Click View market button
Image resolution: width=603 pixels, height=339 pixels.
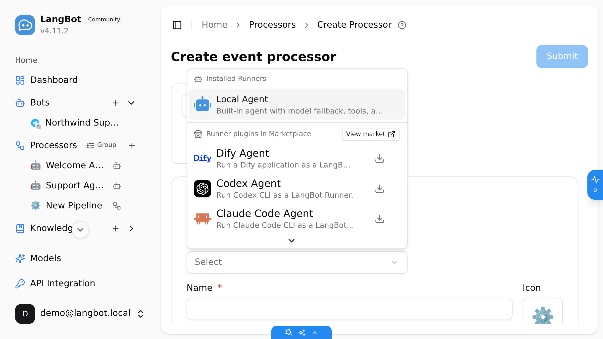pyautogui.click(x=371, y=134)
